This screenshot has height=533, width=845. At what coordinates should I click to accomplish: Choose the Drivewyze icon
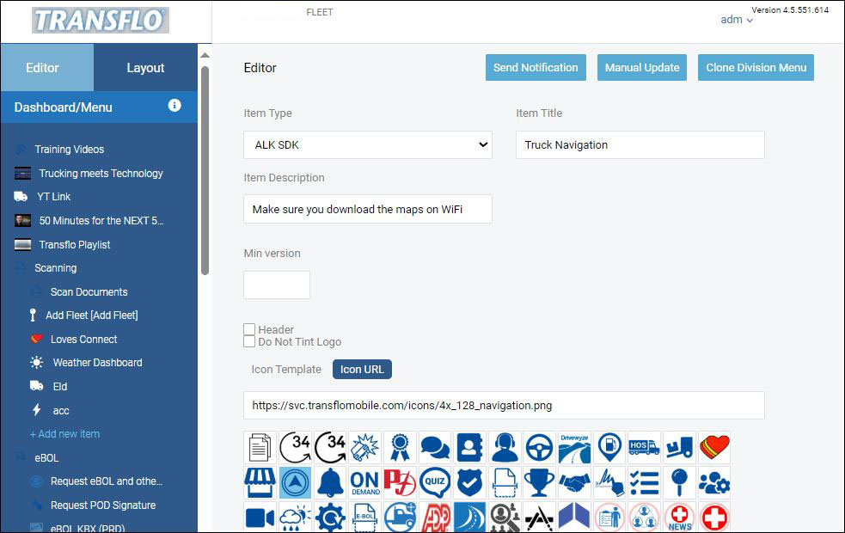coord(574,447)
